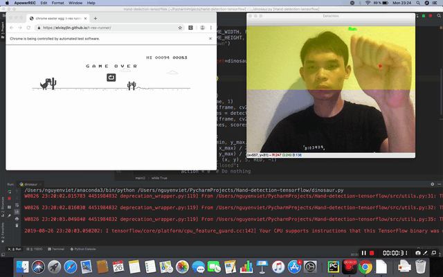The height and width of the screenshot is (277, 443).
Task: Open the App Store in the Dock
Action: [294, 267]
